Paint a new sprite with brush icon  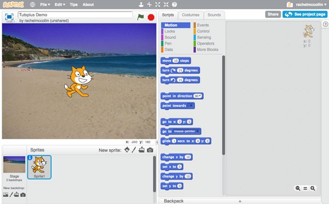[134, 150]
